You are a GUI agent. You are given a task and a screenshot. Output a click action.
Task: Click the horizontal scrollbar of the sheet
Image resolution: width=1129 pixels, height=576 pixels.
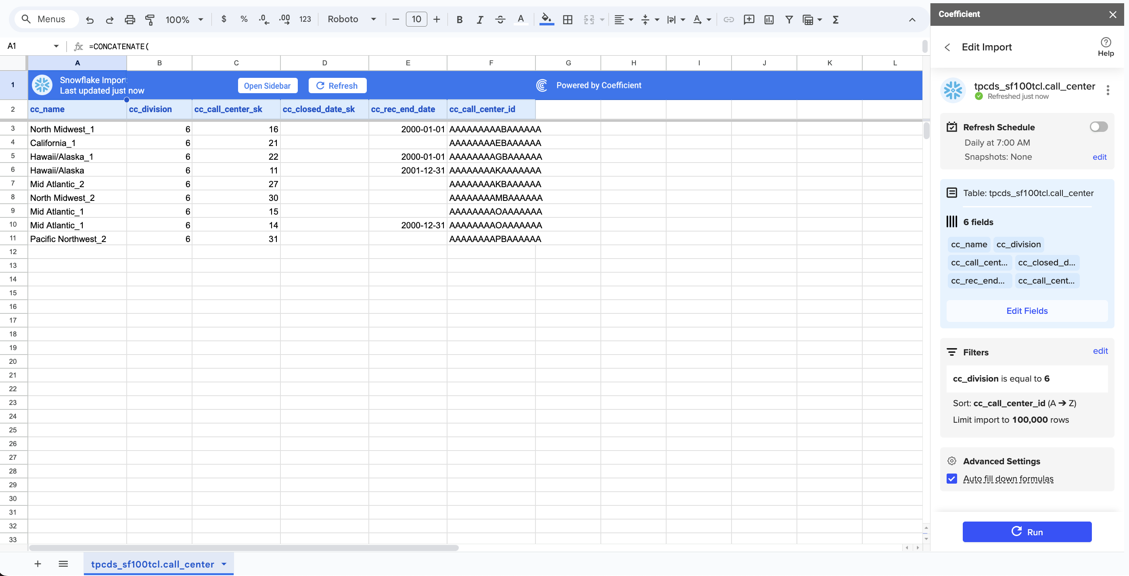[x=244, y=547]
